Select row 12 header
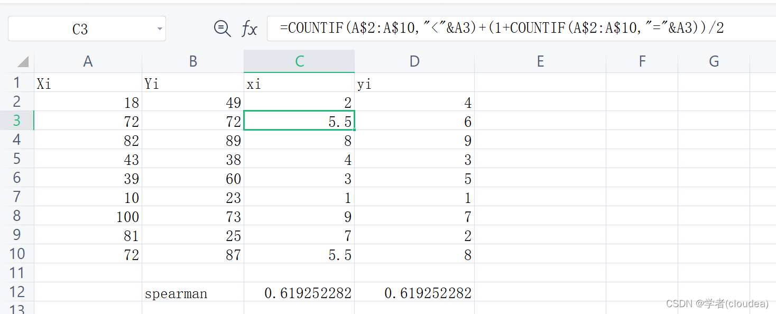Image resolution: width=776 pixels, height=314 pixels. 17,292
